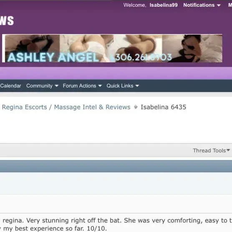Click the Welcome, greeting text
Image resolution: width=232 pixels, height=232 pixels.
[x=135, y=5]
